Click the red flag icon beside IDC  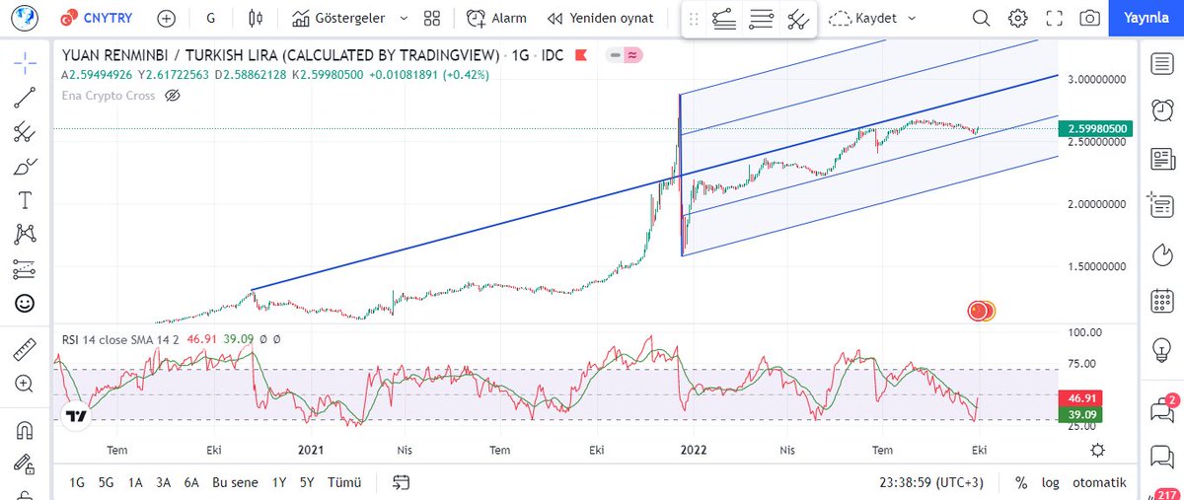point(582,55)
